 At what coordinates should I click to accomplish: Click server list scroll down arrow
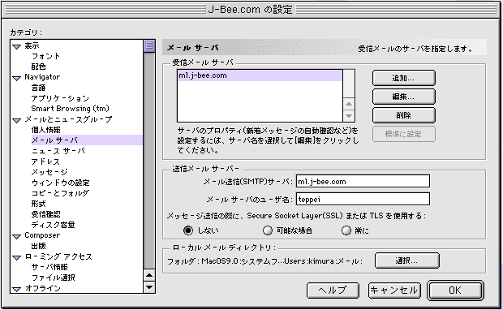click(x=349, y=115)
